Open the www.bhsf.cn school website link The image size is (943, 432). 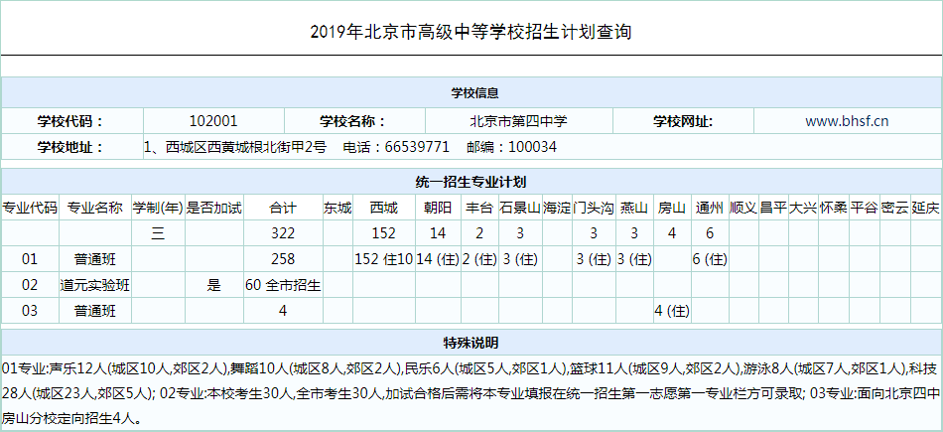tap(847, 121)
